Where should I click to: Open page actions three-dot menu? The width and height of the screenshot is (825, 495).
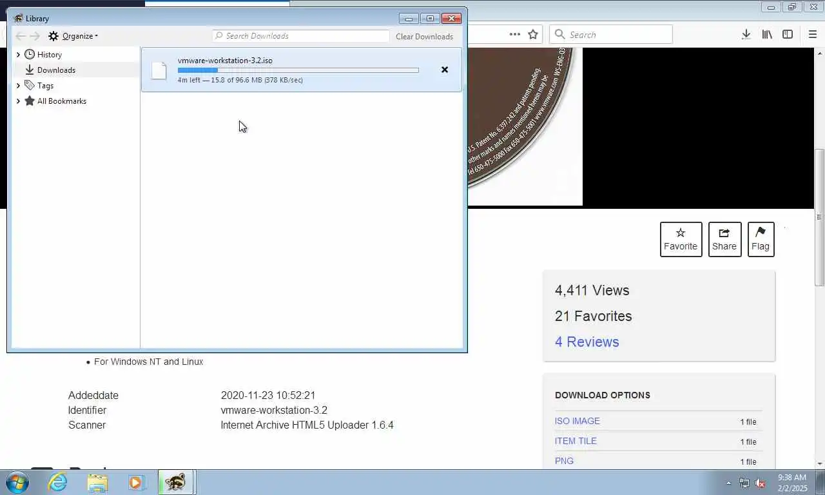(x=514, y=34)
